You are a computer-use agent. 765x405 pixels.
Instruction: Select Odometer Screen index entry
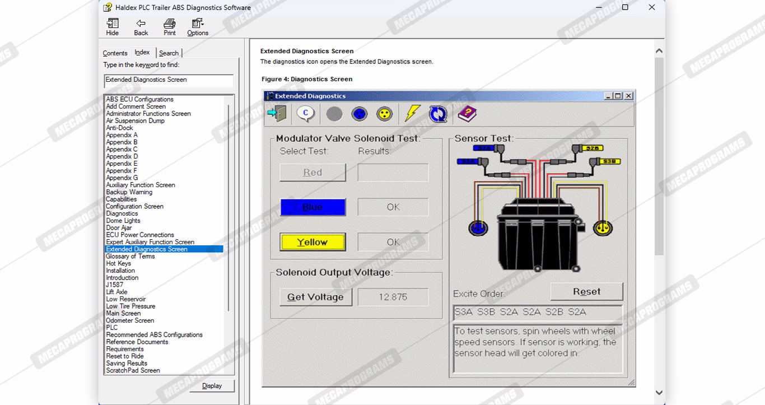[x=130, y=320]
